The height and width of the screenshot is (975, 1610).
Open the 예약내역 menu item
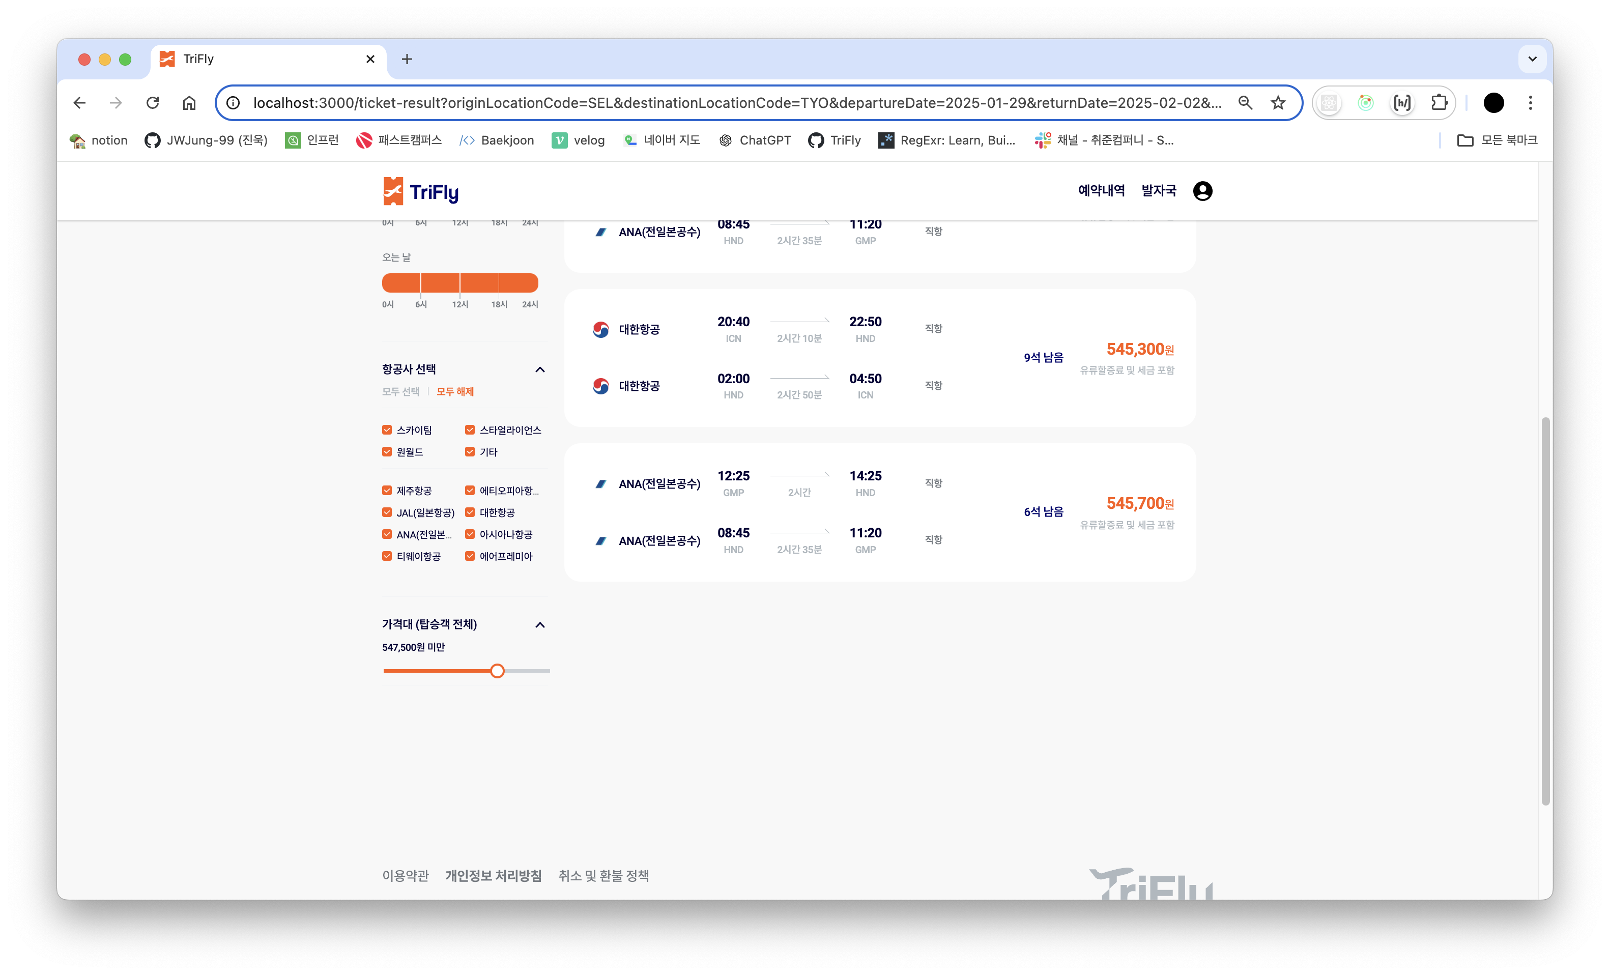[1101, 191]
